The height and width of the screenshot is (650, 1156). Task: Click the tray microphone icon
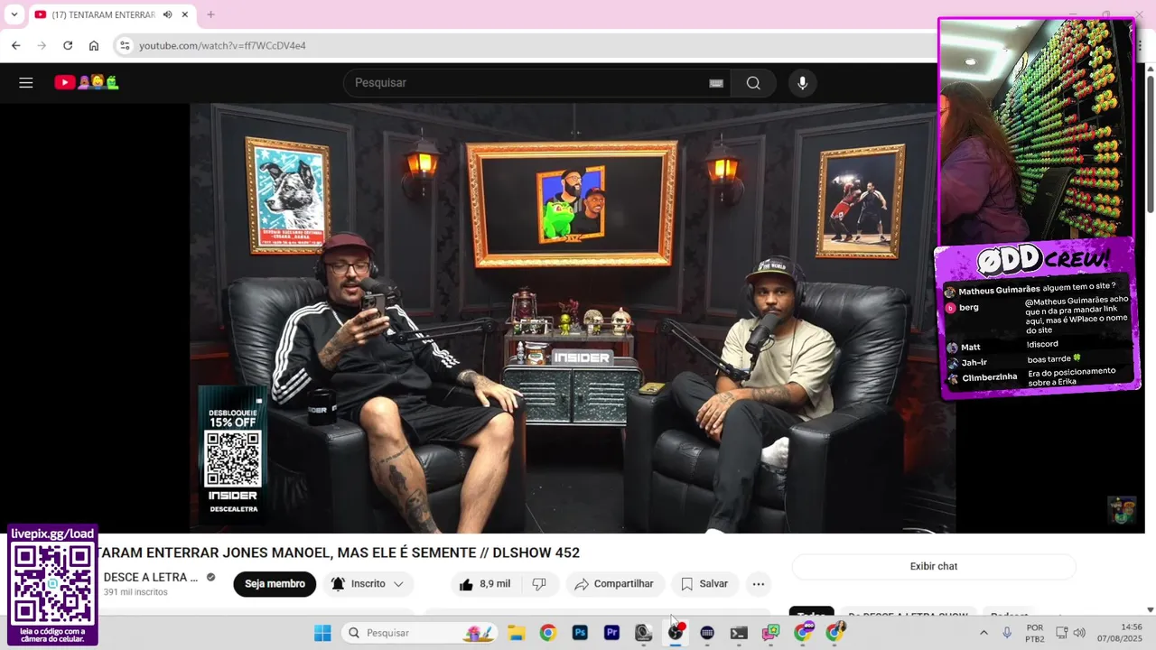1007,633
